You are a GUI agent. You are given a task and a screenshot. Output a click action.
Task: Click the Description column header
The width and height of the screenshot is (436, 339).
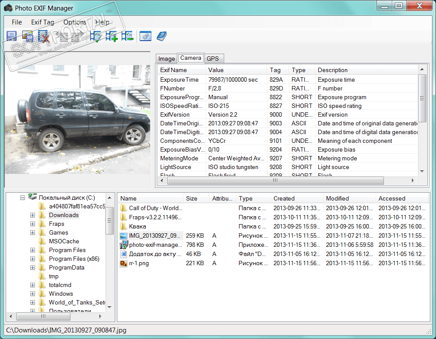[333, 70]
